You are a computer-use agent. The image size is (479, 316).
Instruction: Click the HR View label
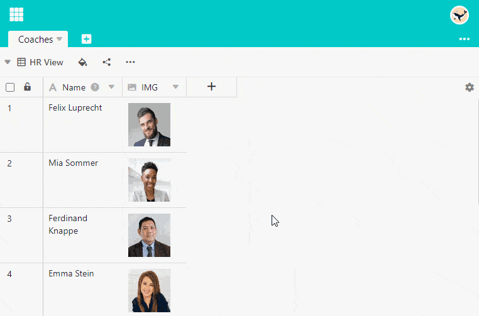pyautogui.click(x=46, y=62)
